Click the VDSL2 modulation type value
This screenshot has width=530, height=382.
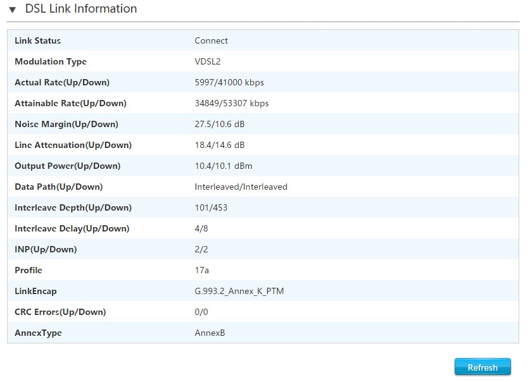[x=207, y=61]
